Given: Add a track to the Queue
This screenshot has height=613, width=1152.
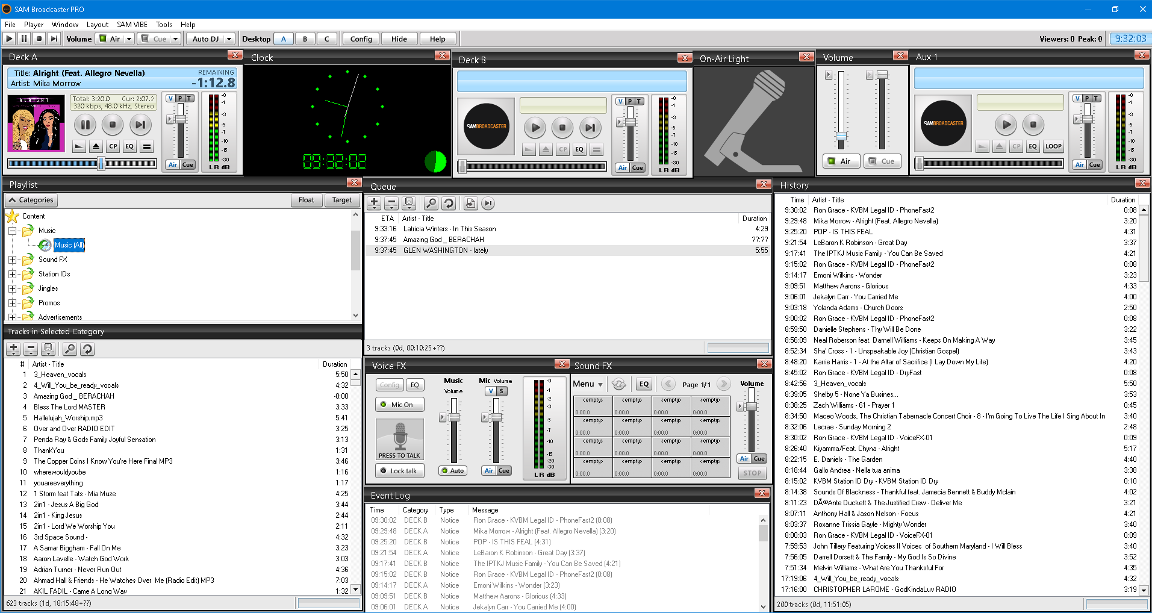Looking at the screenshot, I should pos(375,204).
